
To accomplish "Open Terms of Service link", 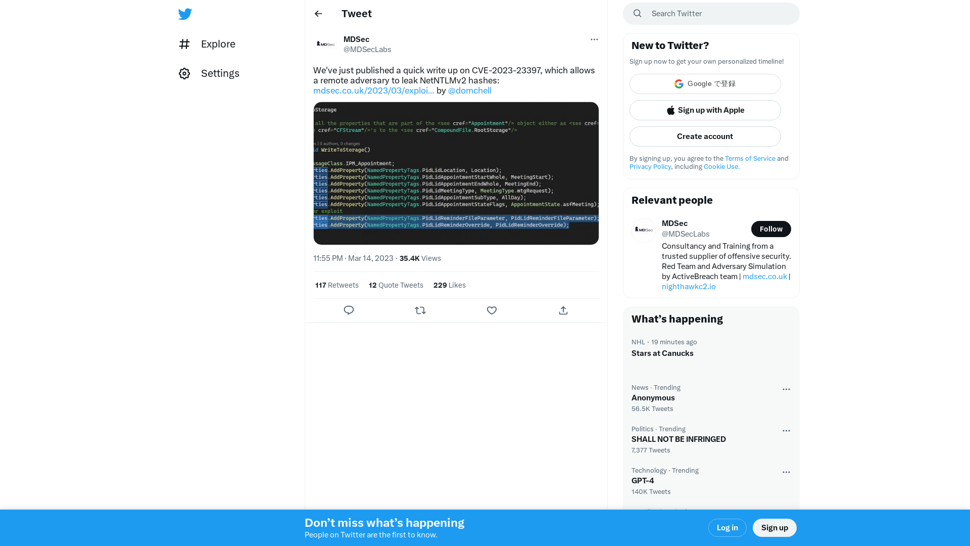I will tap(750, 159).
